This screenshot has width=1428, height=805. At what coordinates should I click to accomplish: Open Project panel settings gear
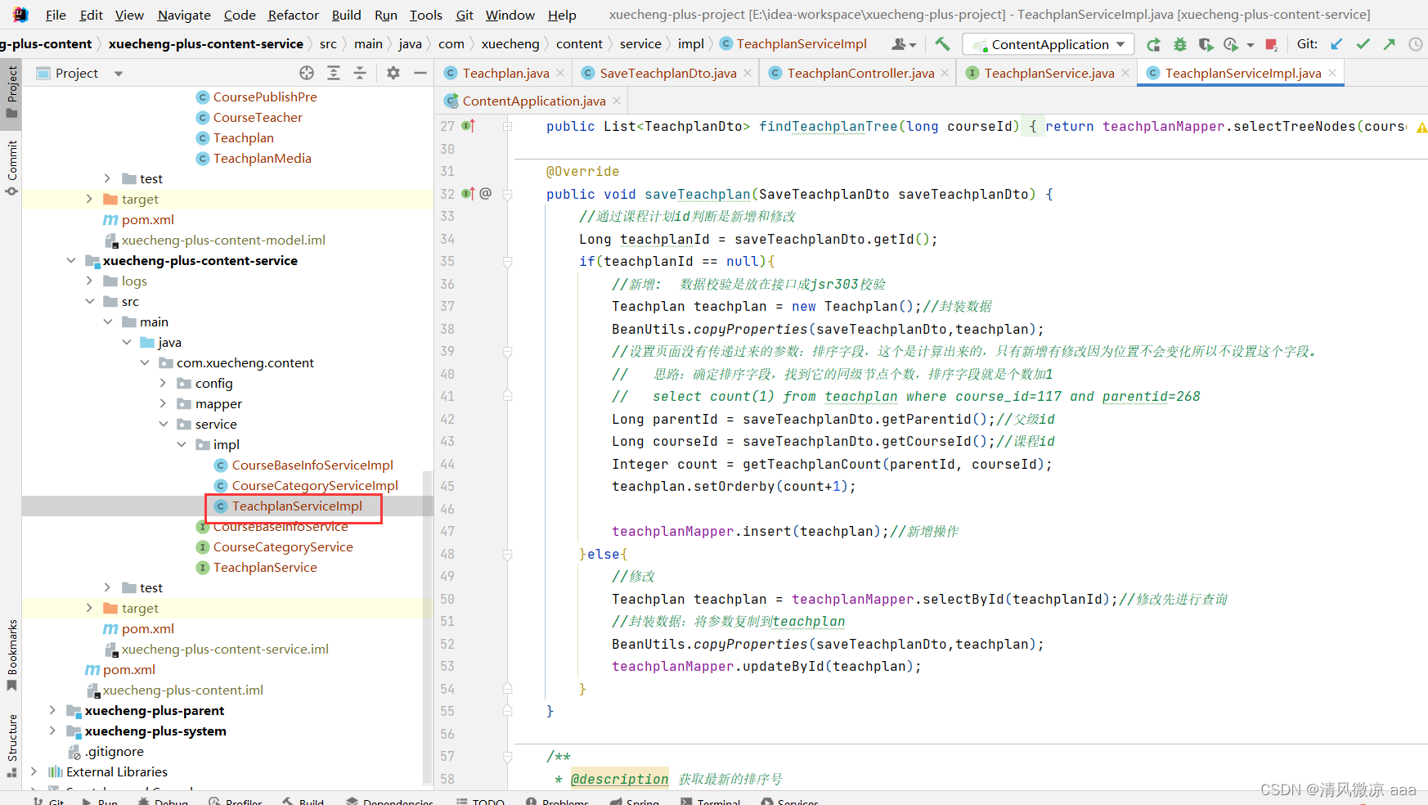click(x=393, y=73)
